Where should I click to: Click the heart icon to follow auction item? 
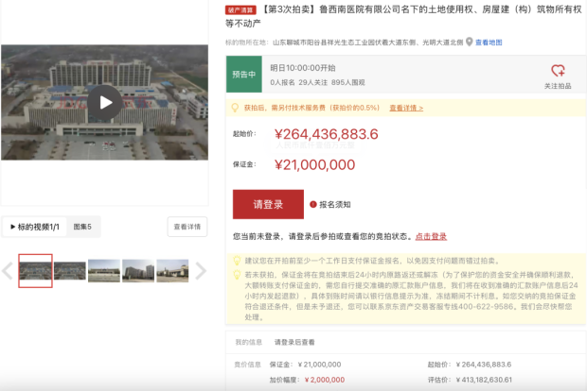click(558, 71)
